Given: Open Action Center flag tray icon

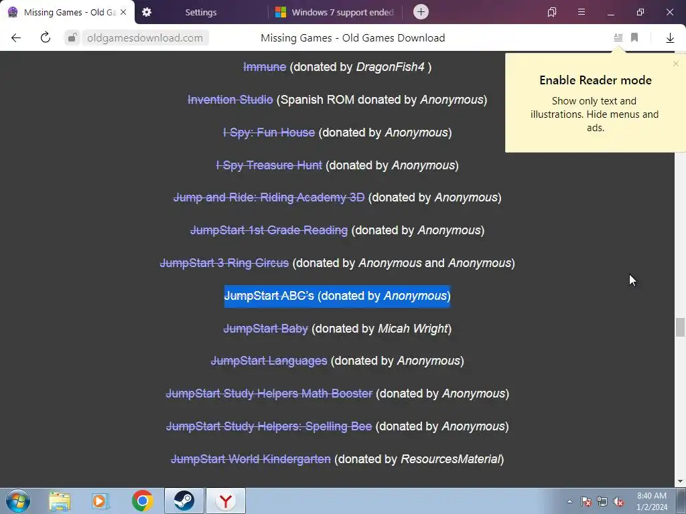Looking at the screenshot, I should (586, 502).
